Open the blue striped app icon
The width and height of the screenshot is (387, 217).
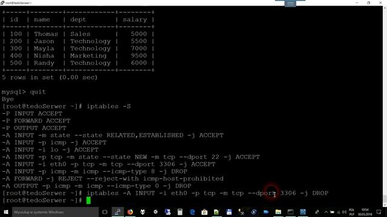pos(303,212)
